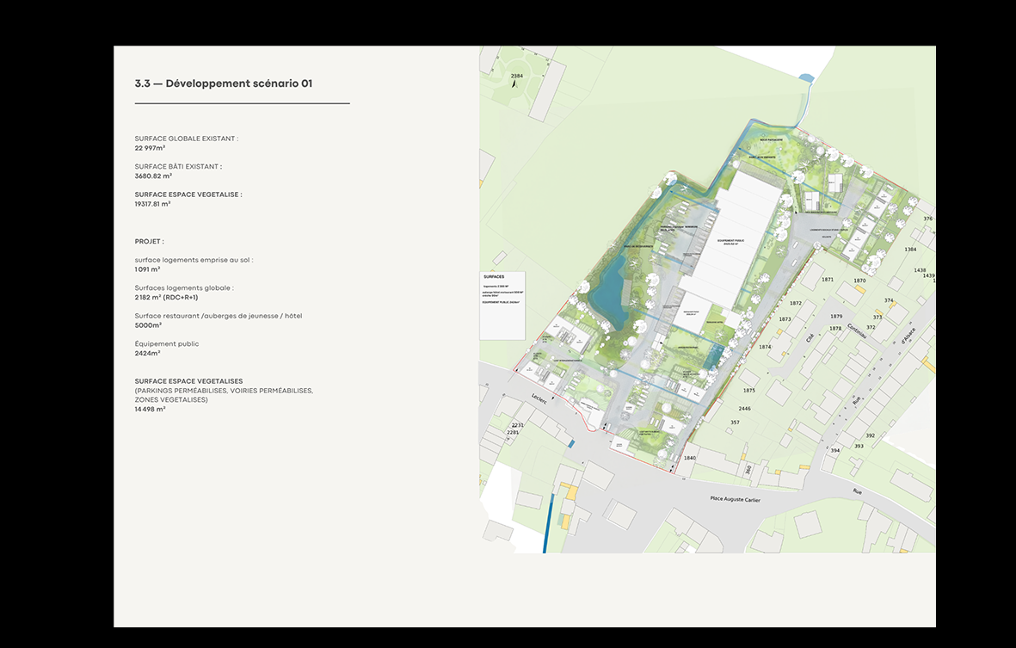
Task: Click the "SURFACE ESPACE VEGETALISES" bold label
Action: tap(188, 382)
